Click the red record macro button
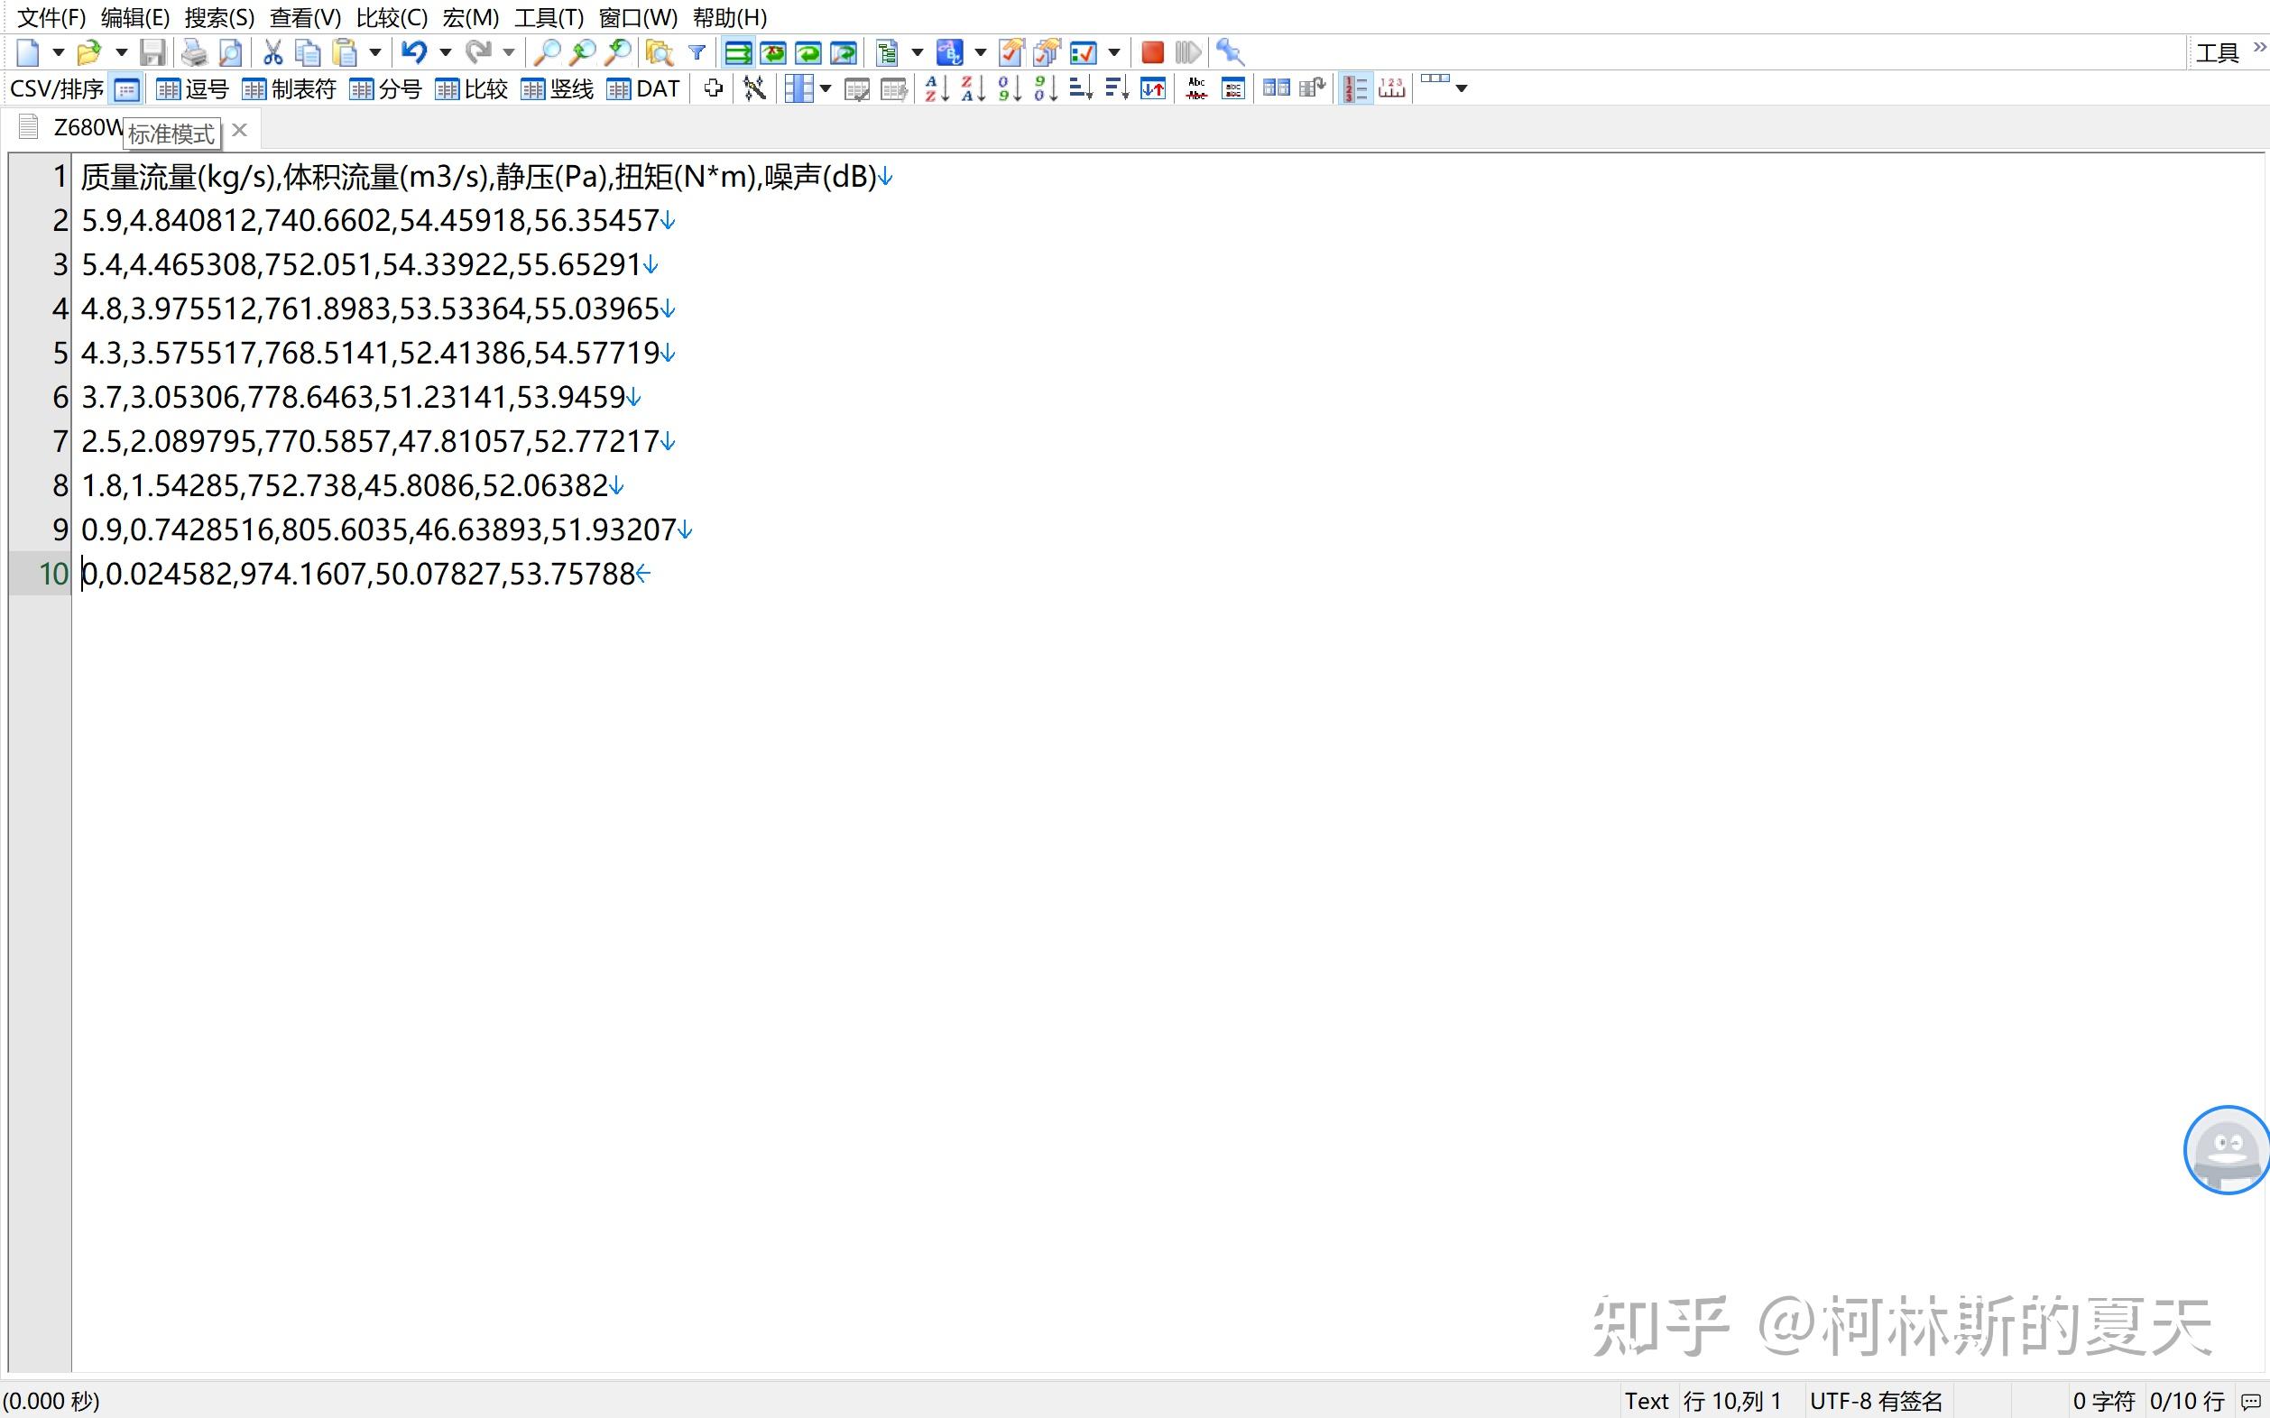The height and width of the screenshot is (1418, 2270). (1153, 52)
